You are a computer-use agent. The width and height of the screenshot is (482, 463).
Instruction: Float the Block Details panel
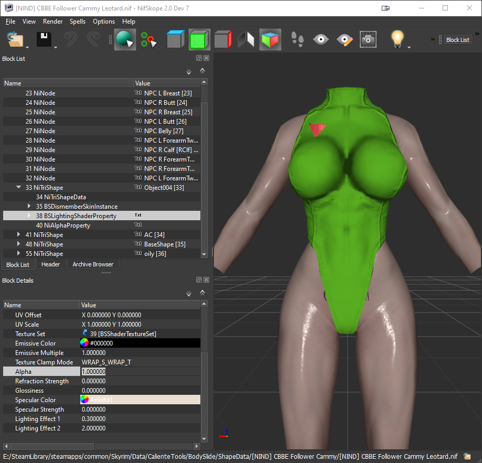(x=199, y=279)
